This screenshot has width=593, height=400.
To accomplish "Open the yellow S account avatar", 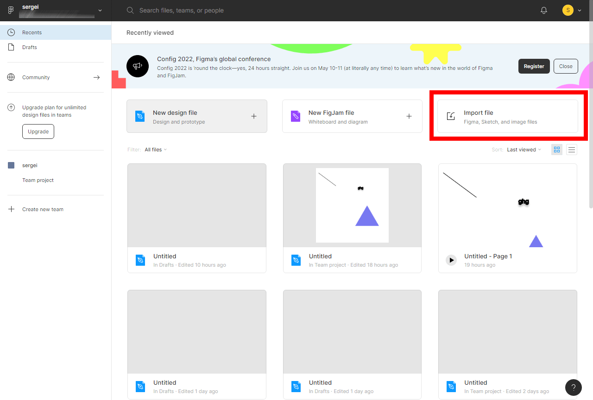I will click(x=568, y=10).
